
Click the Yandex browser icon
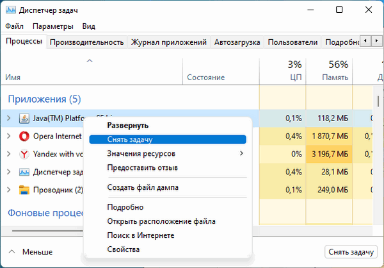[24, 154]
